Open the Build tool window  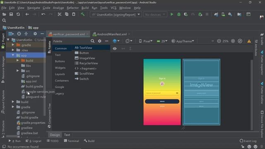coord(89,141)
